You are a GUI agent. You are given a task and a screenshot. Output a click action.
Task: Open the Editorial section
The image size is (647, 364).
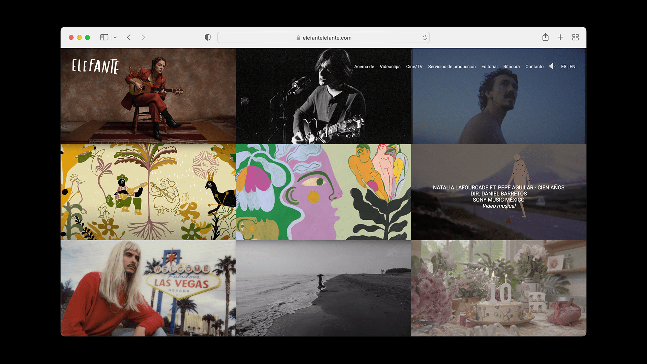[x=489, y=67]
